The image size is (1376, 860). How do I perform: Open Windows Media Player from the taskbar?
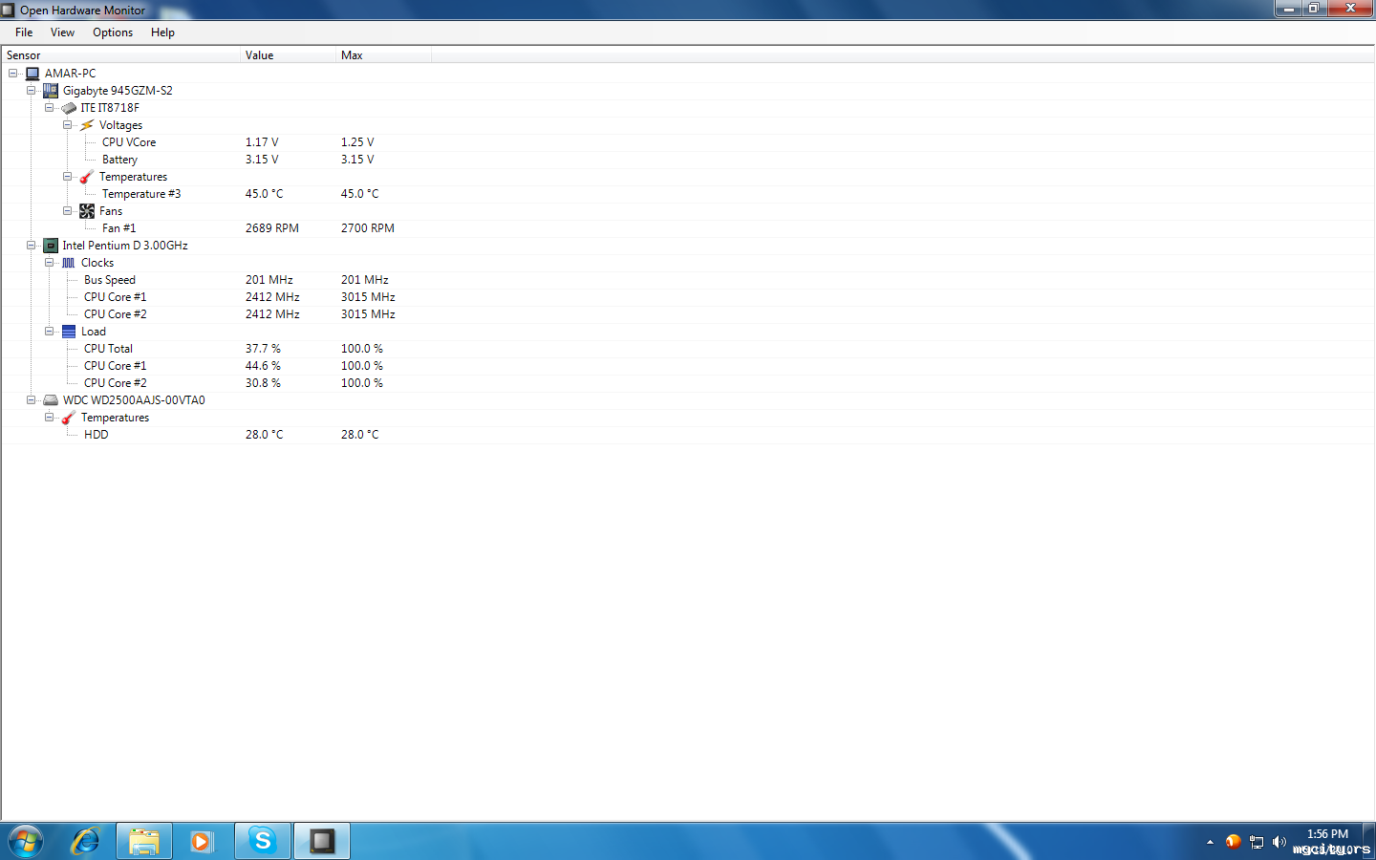click(202, 841)
